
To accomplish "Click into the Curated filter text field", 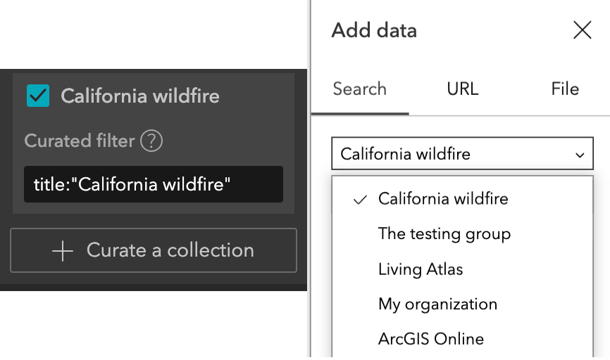I will click(153, 184).
